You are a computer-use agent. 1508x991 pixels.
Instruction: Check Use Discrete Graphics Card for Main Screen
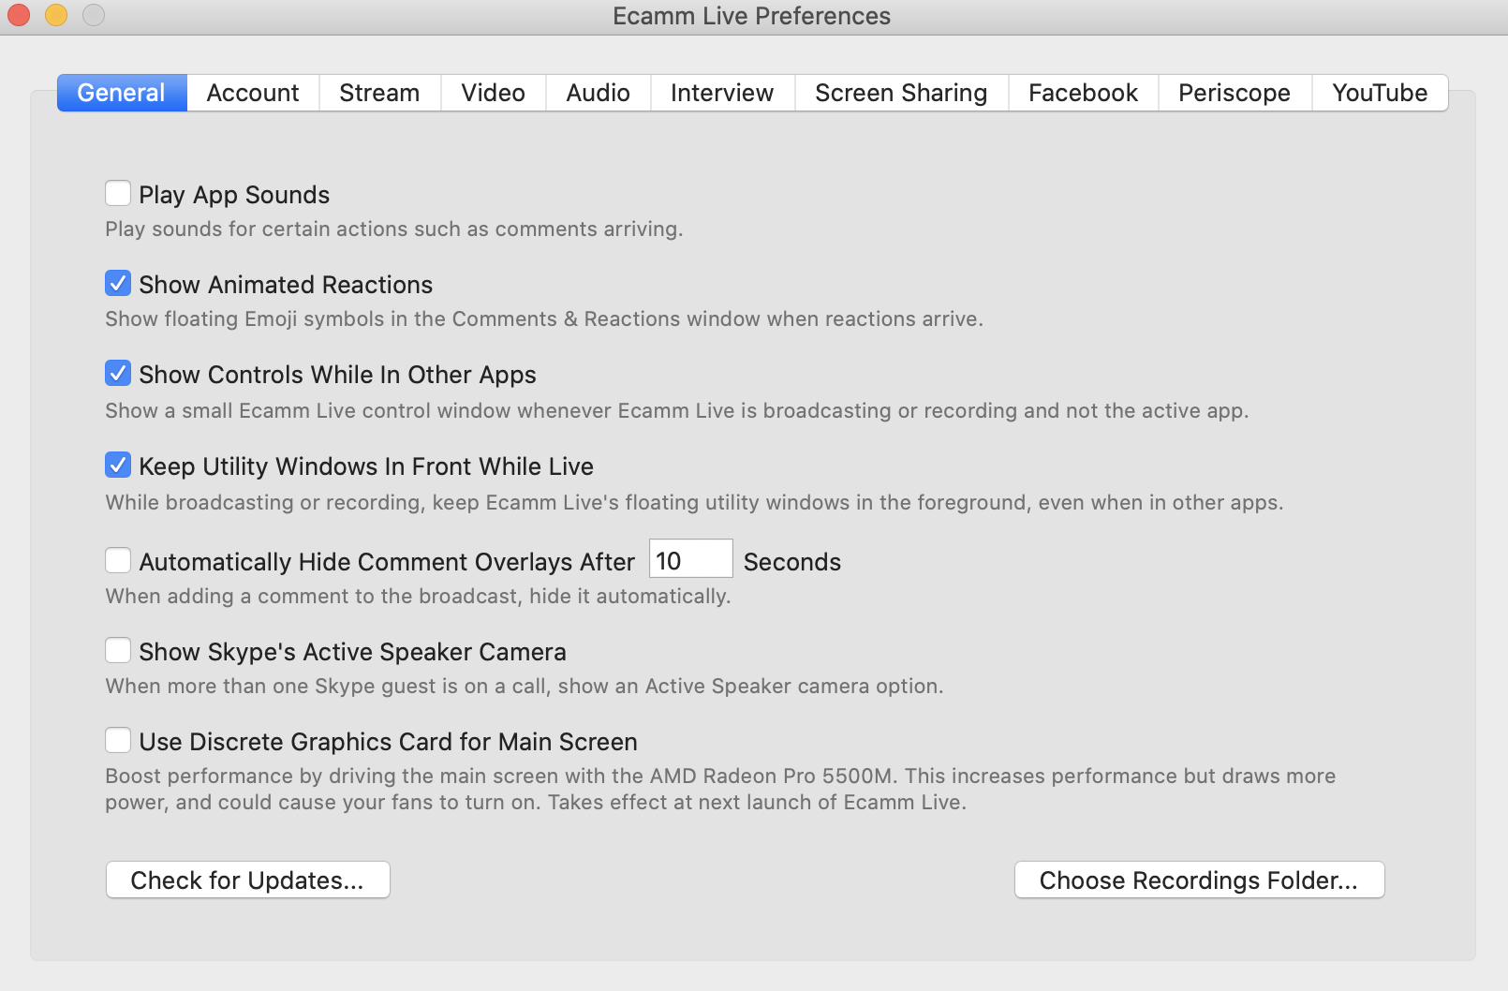pyautogui.click(x=118, y=740)
